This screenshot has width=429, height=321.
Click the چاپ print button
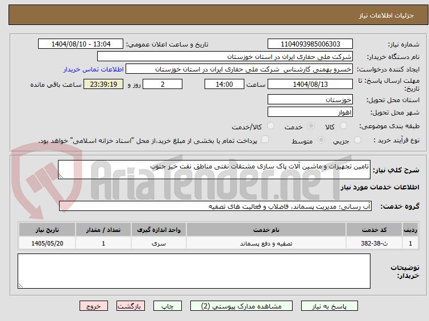[168, 306]
